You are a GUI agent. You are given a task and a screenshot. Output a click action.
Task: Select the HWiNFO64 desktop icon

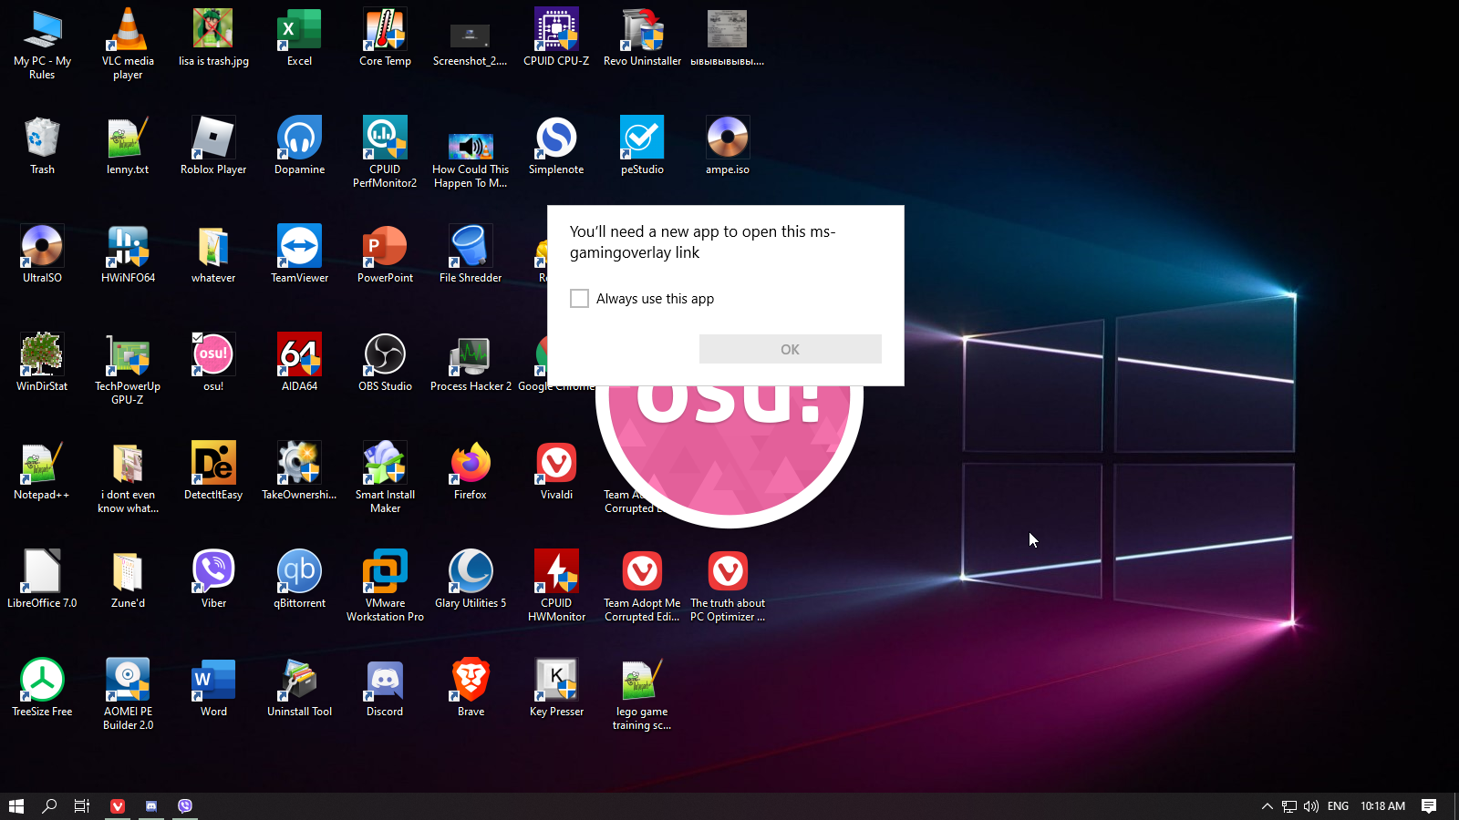click(128, 254)
